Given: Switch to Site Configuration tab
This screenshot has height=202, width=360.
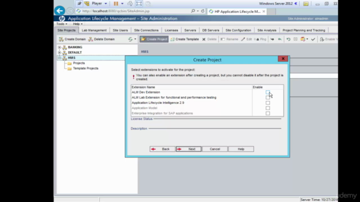Looking at the screenshot, I should pos(238,30).
